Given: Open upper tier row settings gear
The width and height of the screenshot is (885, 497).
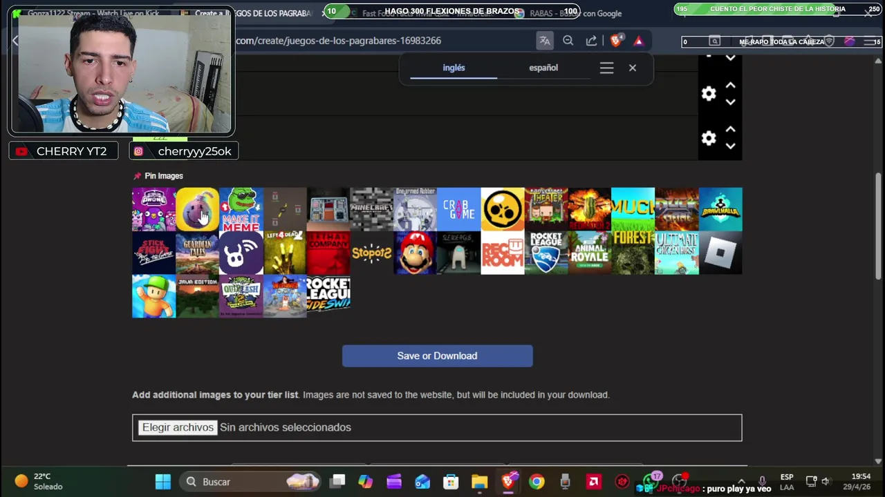Looking at the screenshot, I should (x=709, y=94).
